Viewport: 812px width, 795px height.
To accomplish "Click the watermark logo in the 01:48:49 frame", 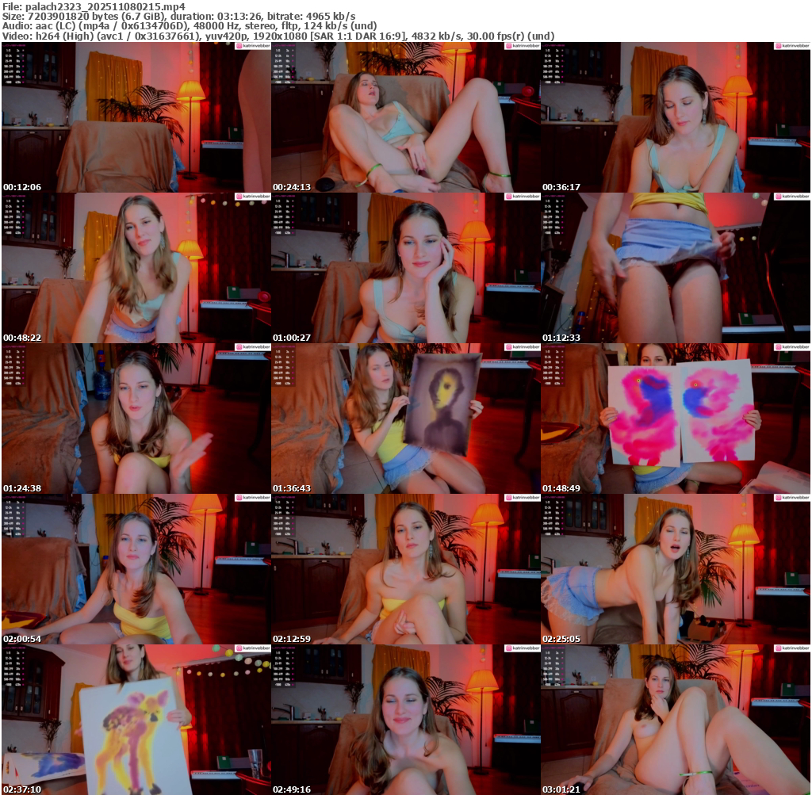I will (791, 347).
